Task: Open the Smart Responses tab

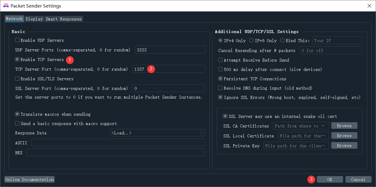Action: tap(64, 19)
